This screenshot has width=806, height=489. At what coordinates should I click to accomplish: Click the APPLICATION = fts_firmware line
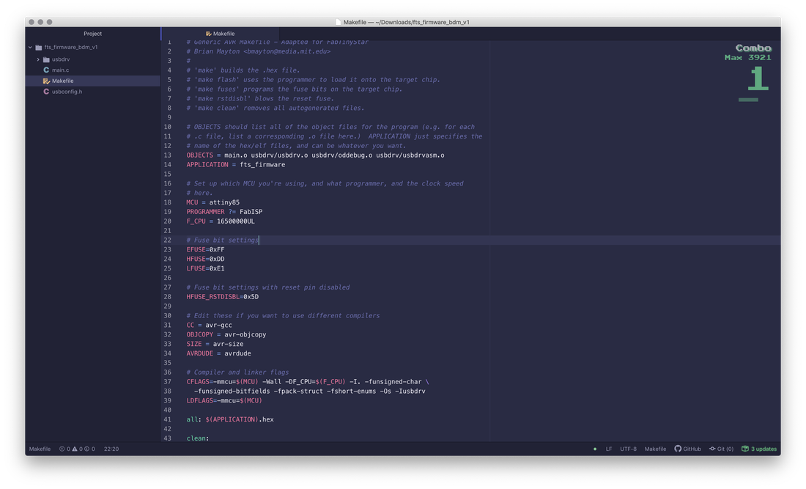(x=235, y=164)
